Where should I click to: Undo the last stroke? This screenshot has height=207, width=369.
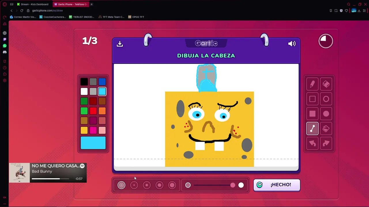312,143
